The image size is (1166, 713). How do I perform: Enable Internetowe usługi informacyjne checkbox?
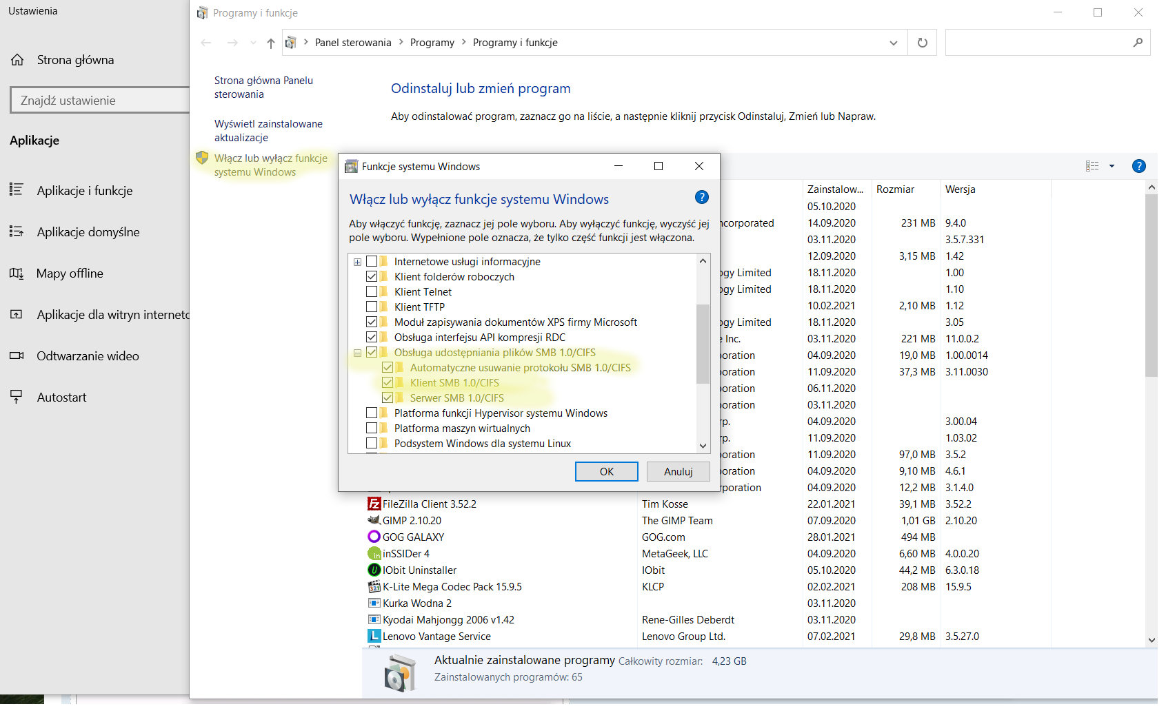point(372,261)
